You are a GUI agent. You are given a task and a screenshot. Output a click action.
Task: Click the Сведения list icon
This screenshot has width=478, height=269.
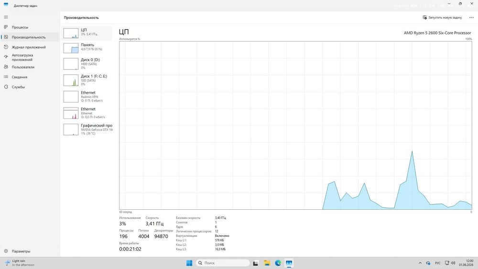coord(6,77)
